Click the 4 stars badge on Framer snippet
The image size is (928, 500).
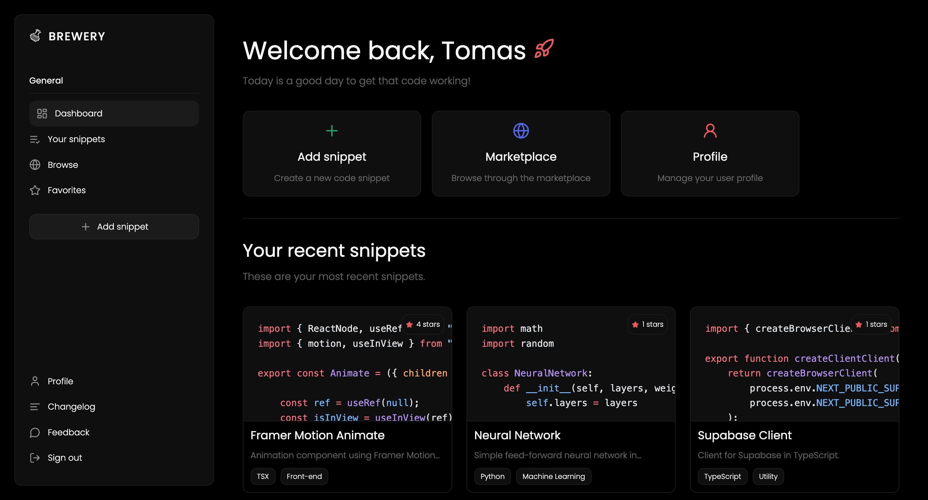point(423,324)
